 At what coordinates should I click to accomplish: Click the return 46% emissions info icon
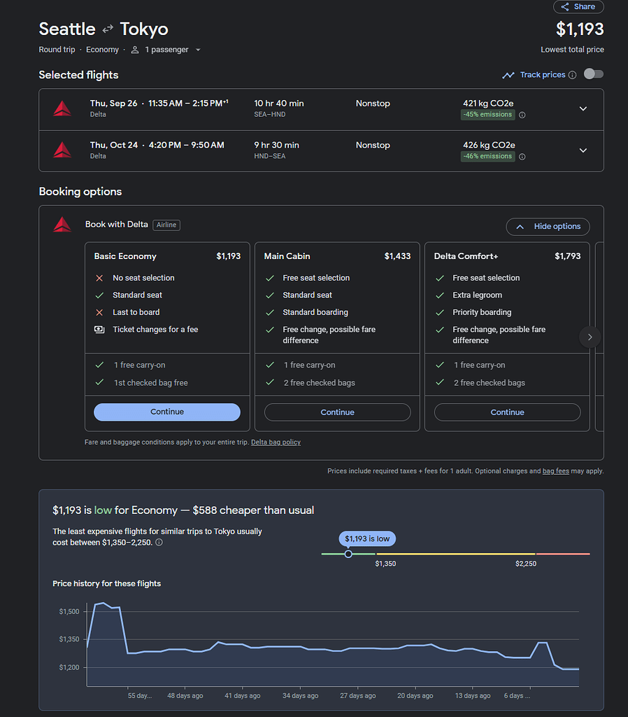click(522, 157)
